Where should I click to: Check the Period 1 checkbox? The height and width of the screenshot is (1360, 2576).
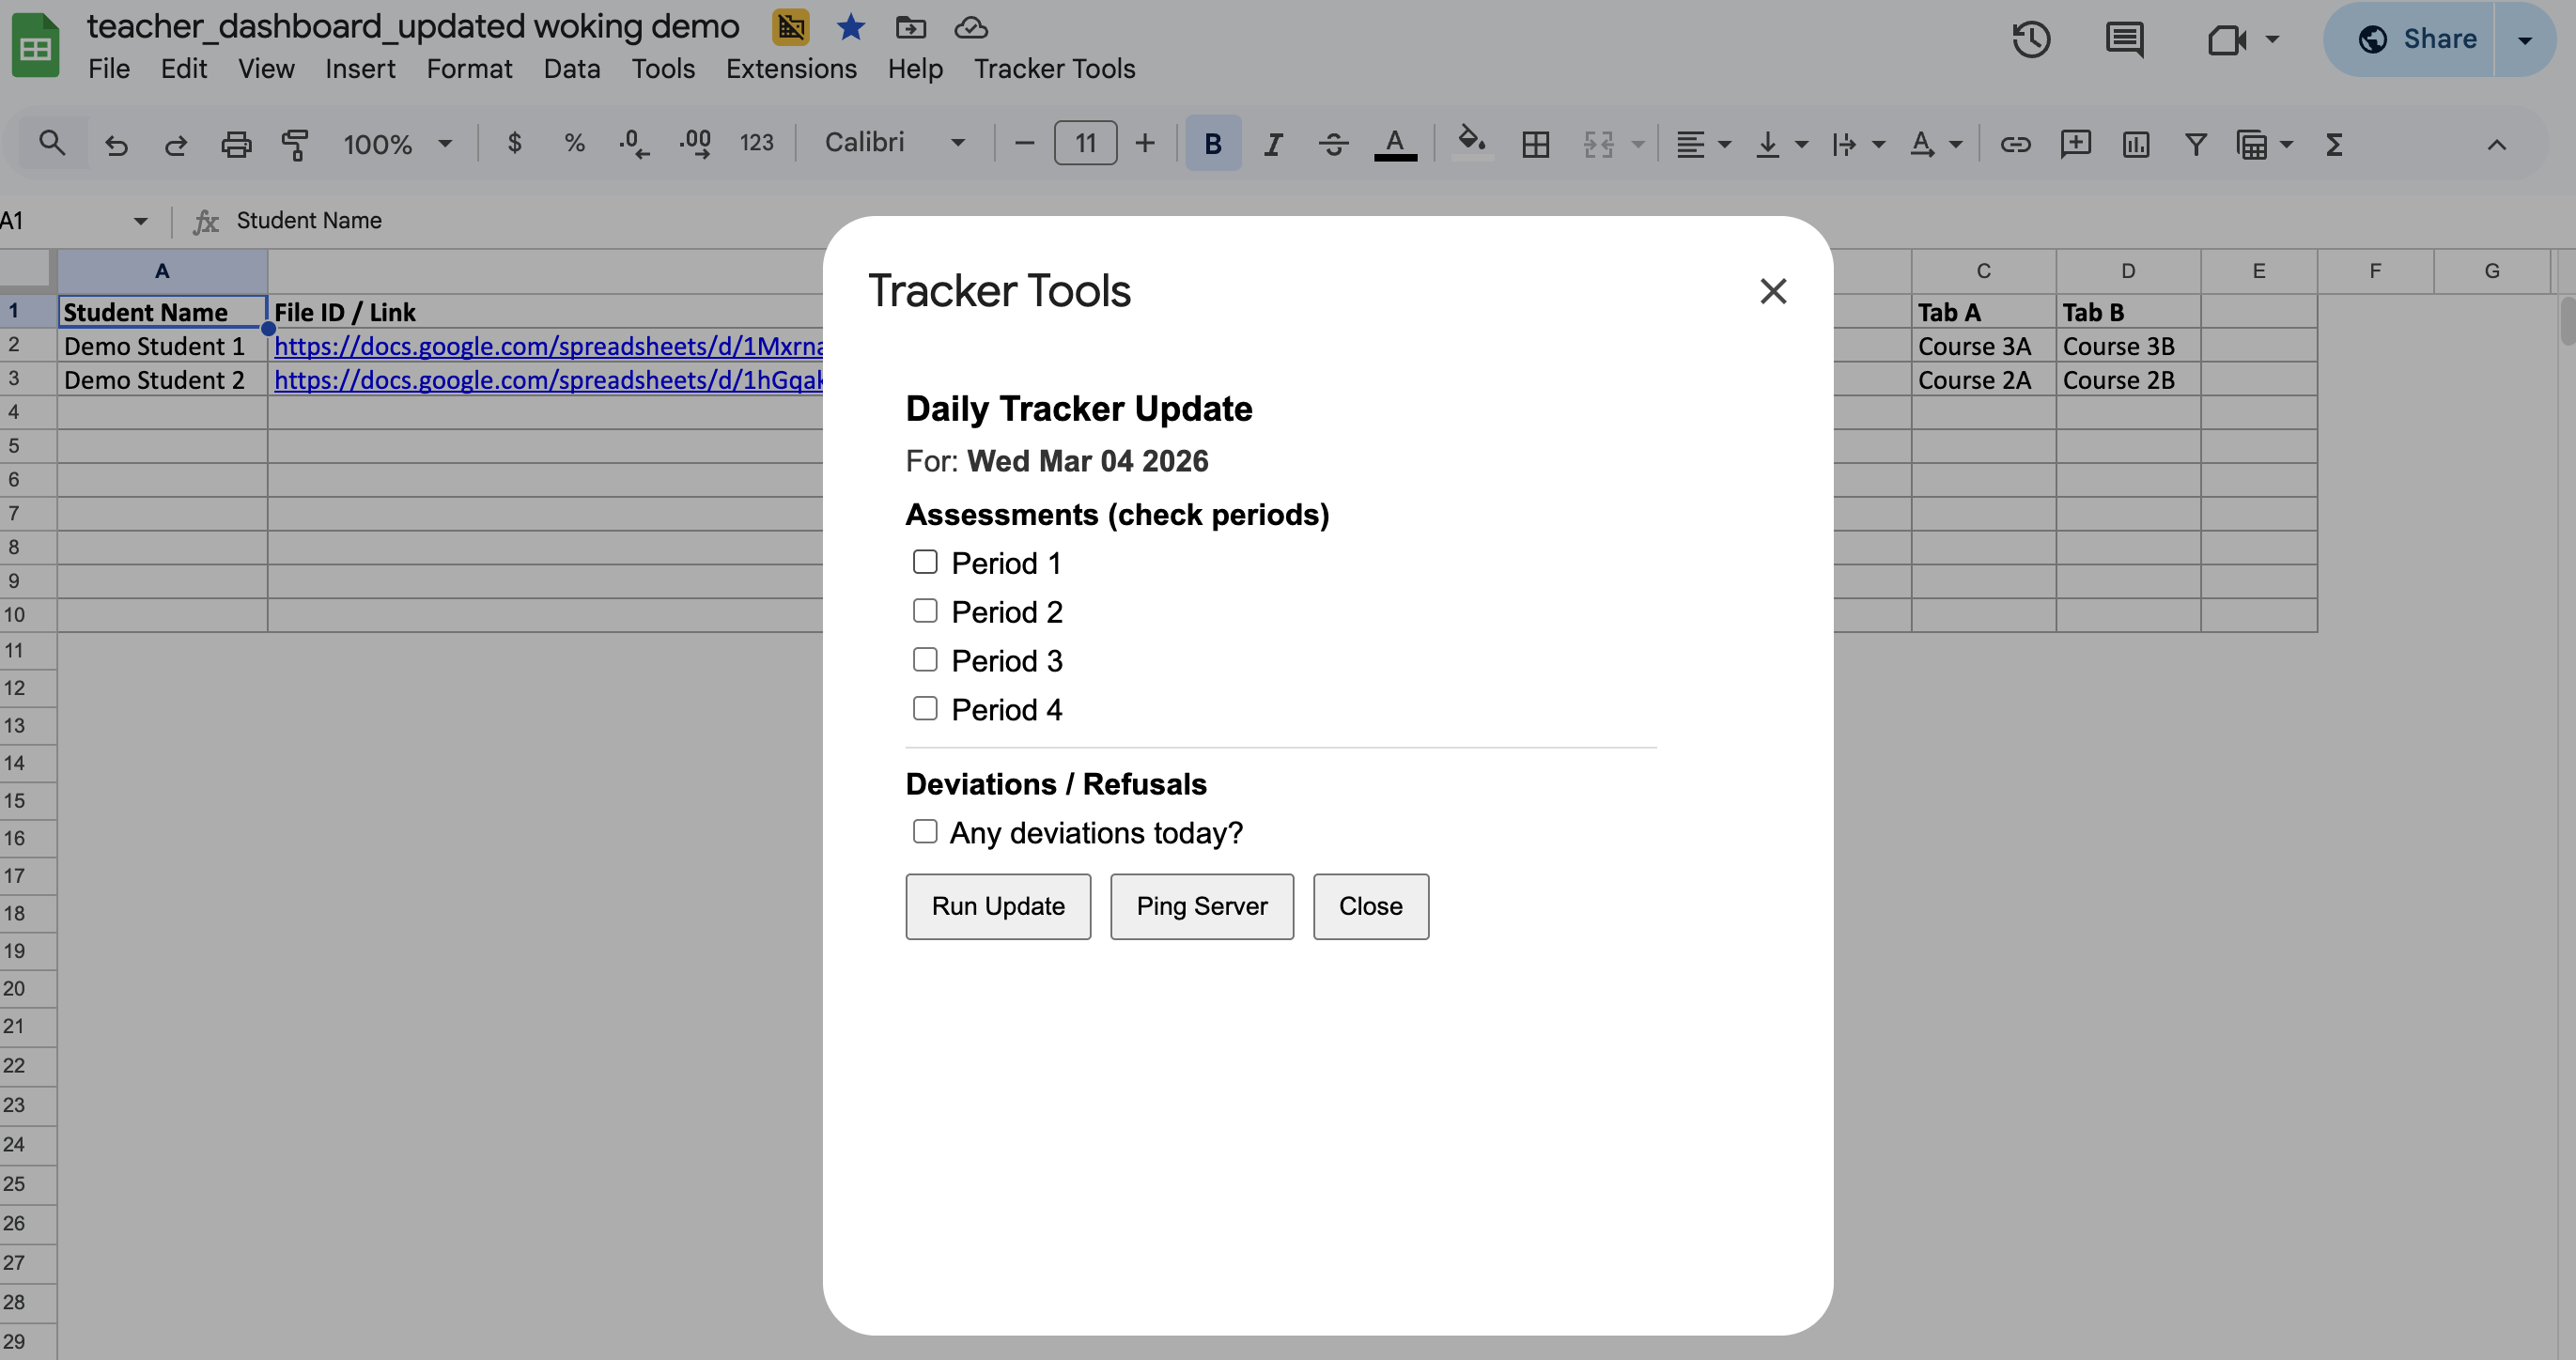click(x=925, y=562)
